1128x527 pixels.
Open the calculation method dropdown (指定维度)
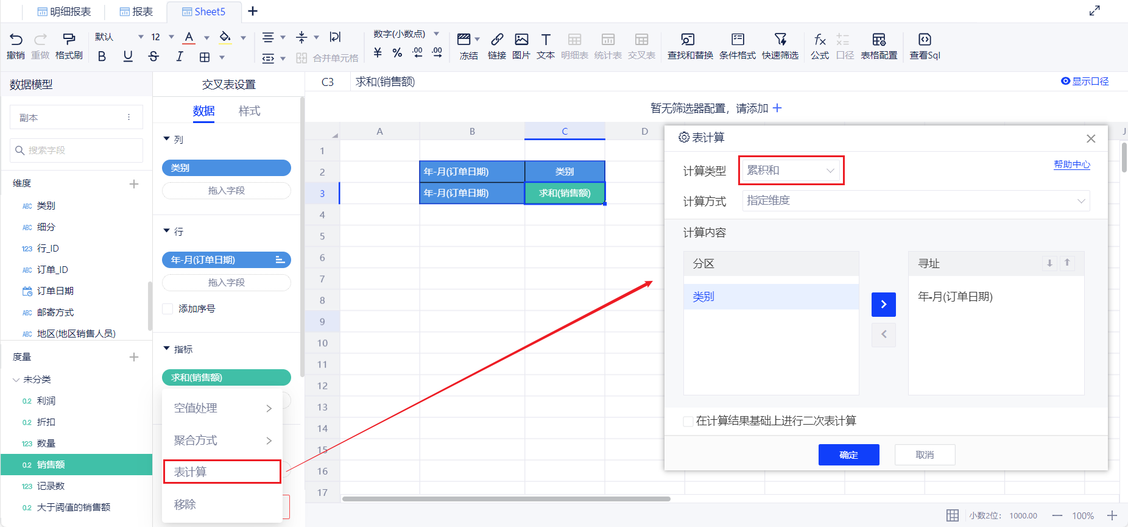tap(915, 200)
